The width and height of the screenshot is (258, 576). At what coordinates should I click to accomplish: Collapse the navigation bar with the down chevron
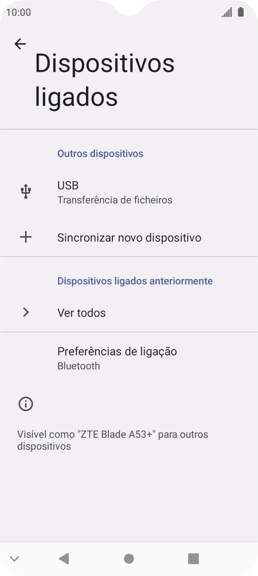tap(14, 558)
